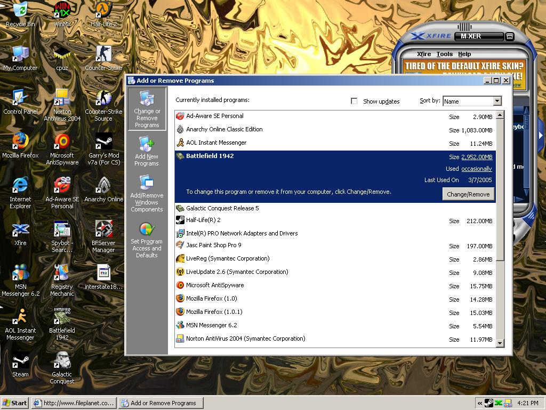
Task: Switch to fileplanet browser taskbar button
Action: coord(74,403)
